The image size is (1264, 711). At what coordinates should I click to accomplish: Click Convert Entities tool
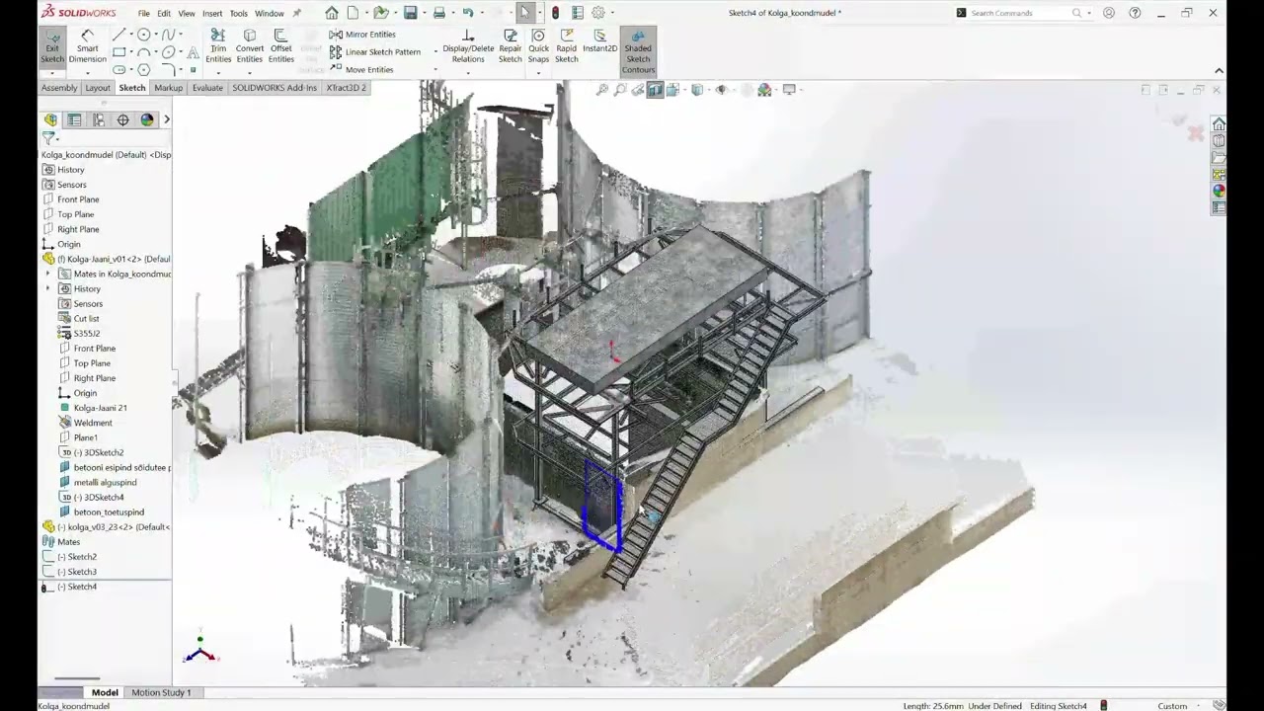250,46
